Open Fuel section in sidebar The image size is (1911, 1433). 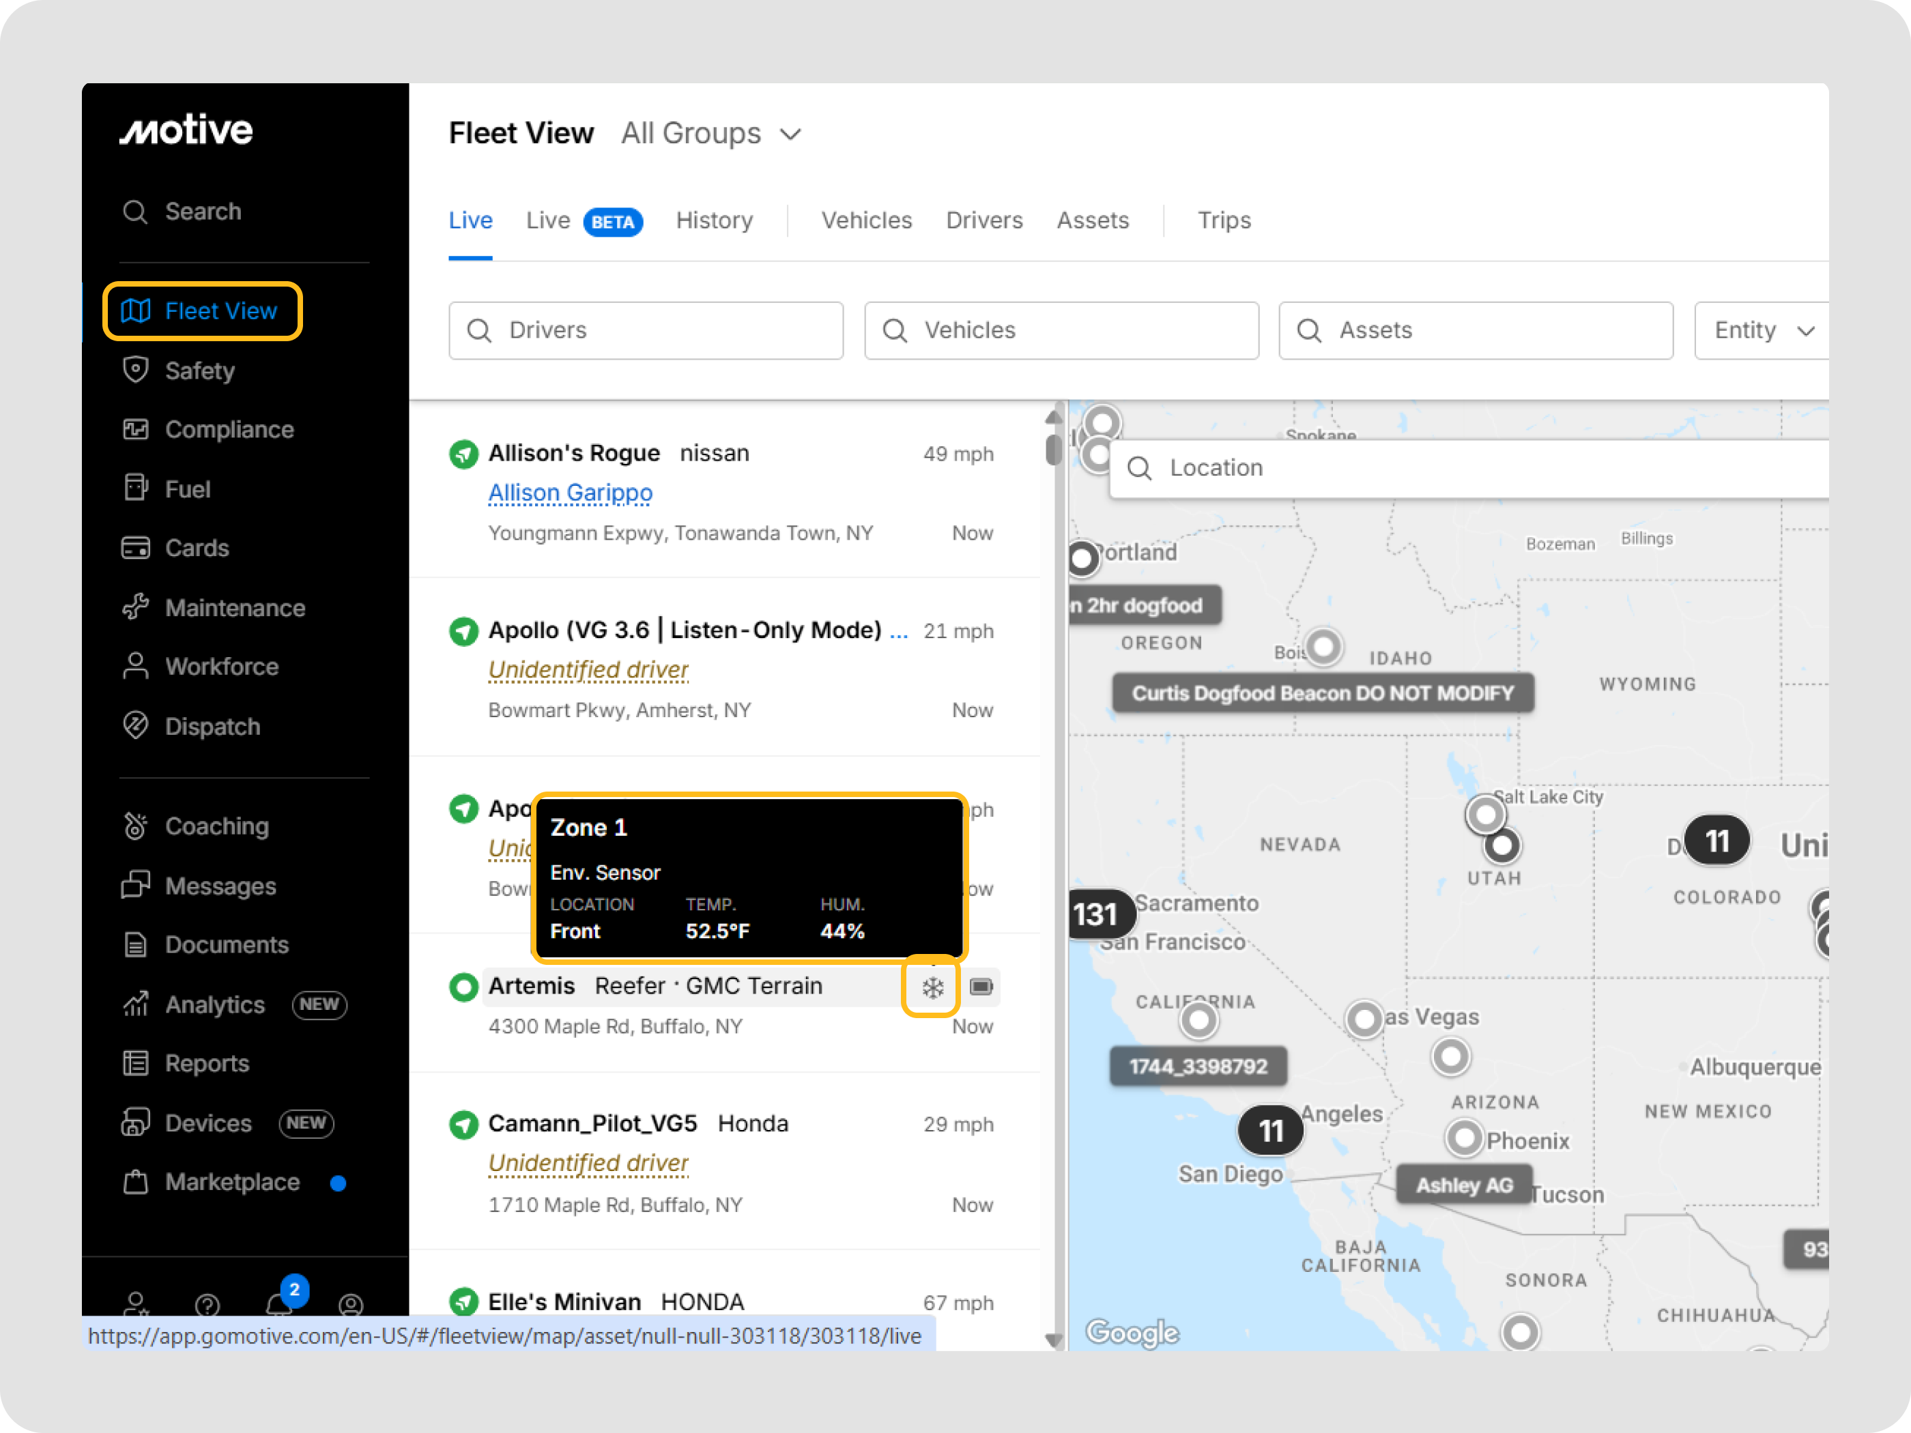186,489
